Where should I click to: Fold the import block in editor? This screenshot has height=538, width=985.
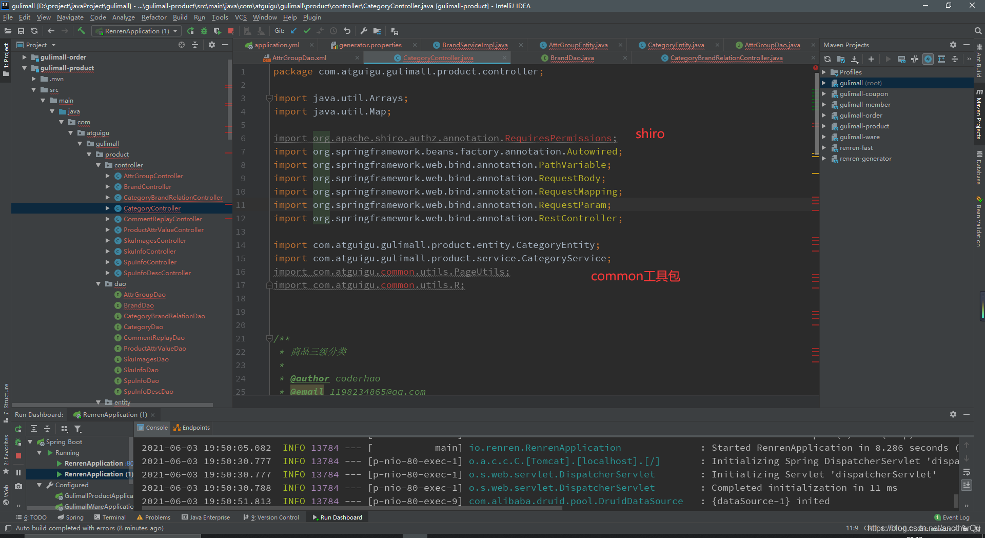pyautogui.click(x=269, y=98)
